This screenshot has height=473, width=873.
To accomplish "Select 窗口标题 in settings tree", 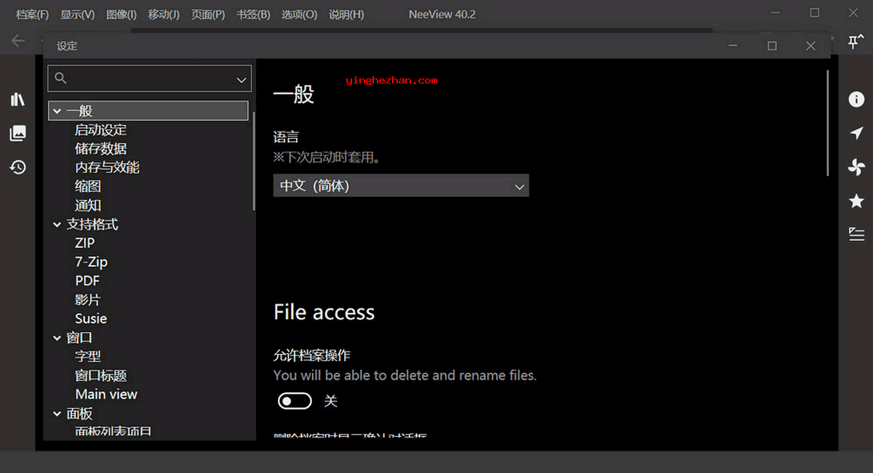I will pos(100,376).
